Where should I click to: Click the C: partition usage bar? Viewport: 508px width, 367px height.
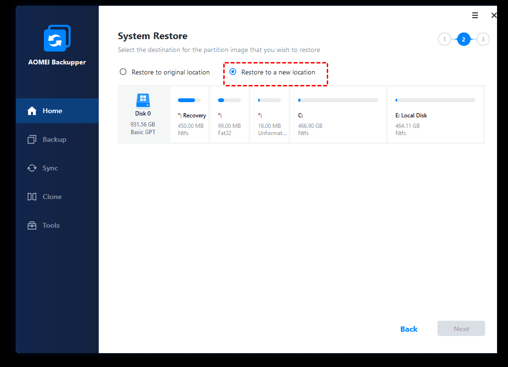[338, 100]
